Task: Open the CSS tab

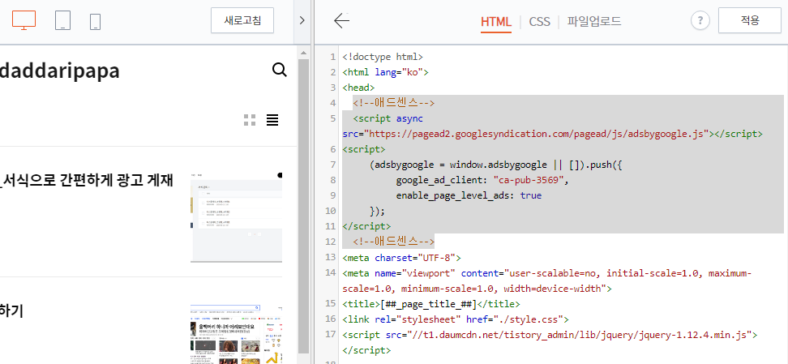Action: point(540,22)
